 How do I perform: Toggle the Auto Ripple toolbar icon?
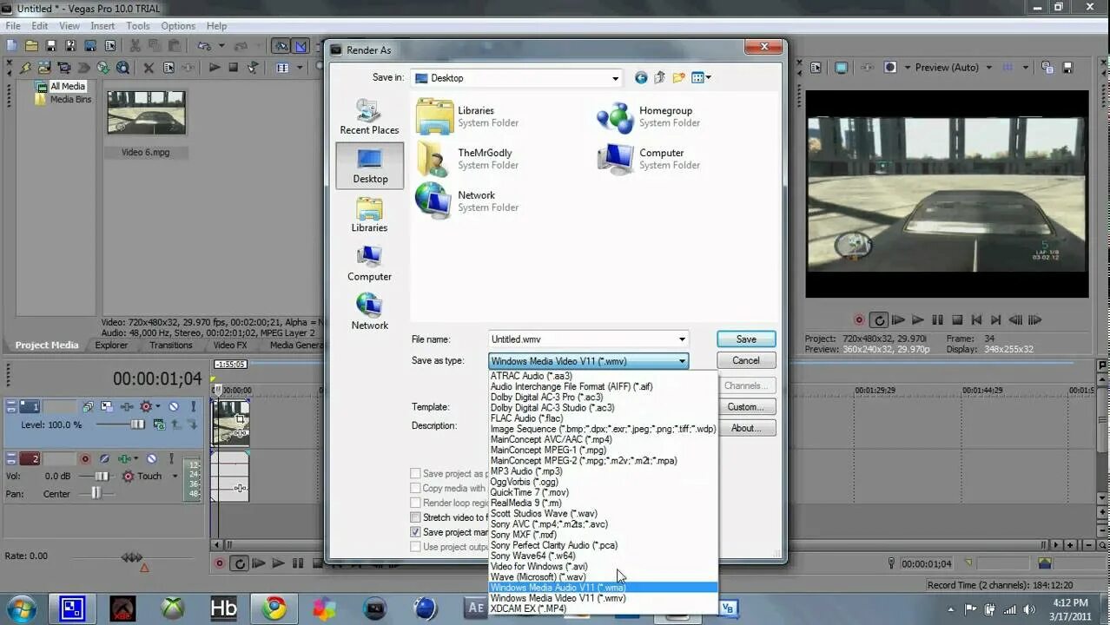281,46
